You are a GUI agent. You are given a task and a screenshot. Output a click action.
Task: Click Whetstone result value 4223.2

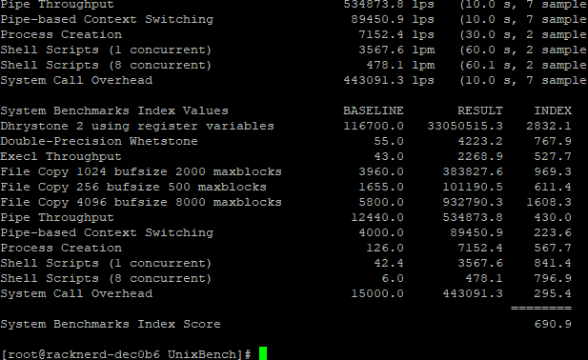coord(480,141)
